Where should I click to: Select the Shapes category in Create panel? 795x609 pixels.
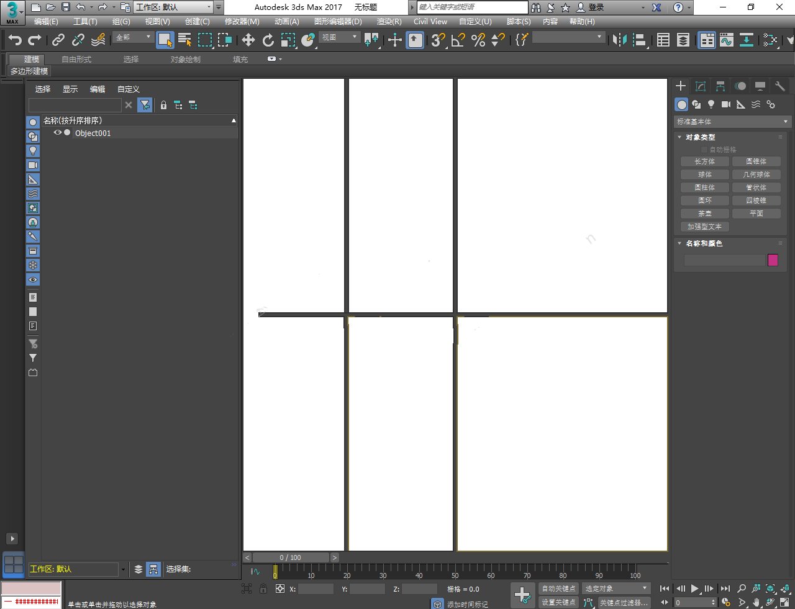(696, 105)
